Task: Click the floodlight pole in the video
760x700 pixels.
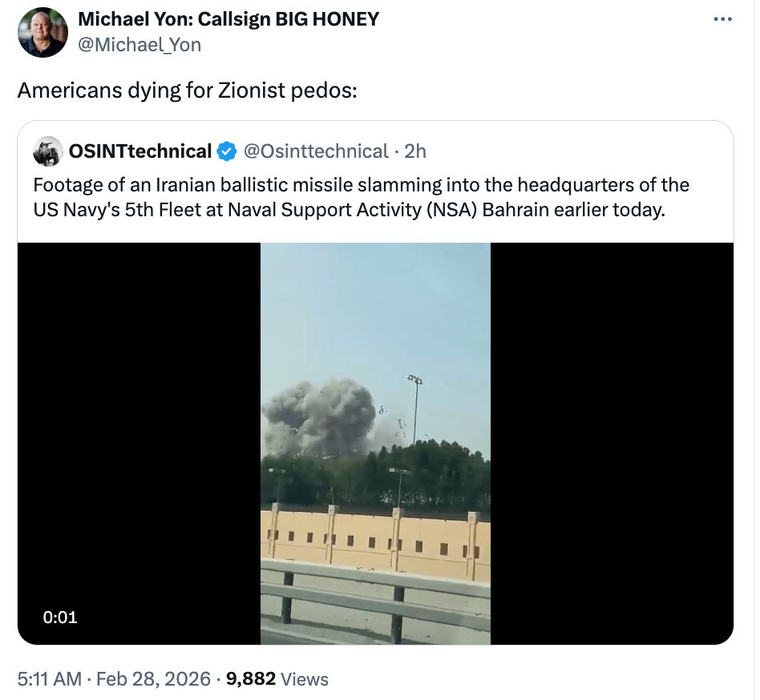Action: 414,408
